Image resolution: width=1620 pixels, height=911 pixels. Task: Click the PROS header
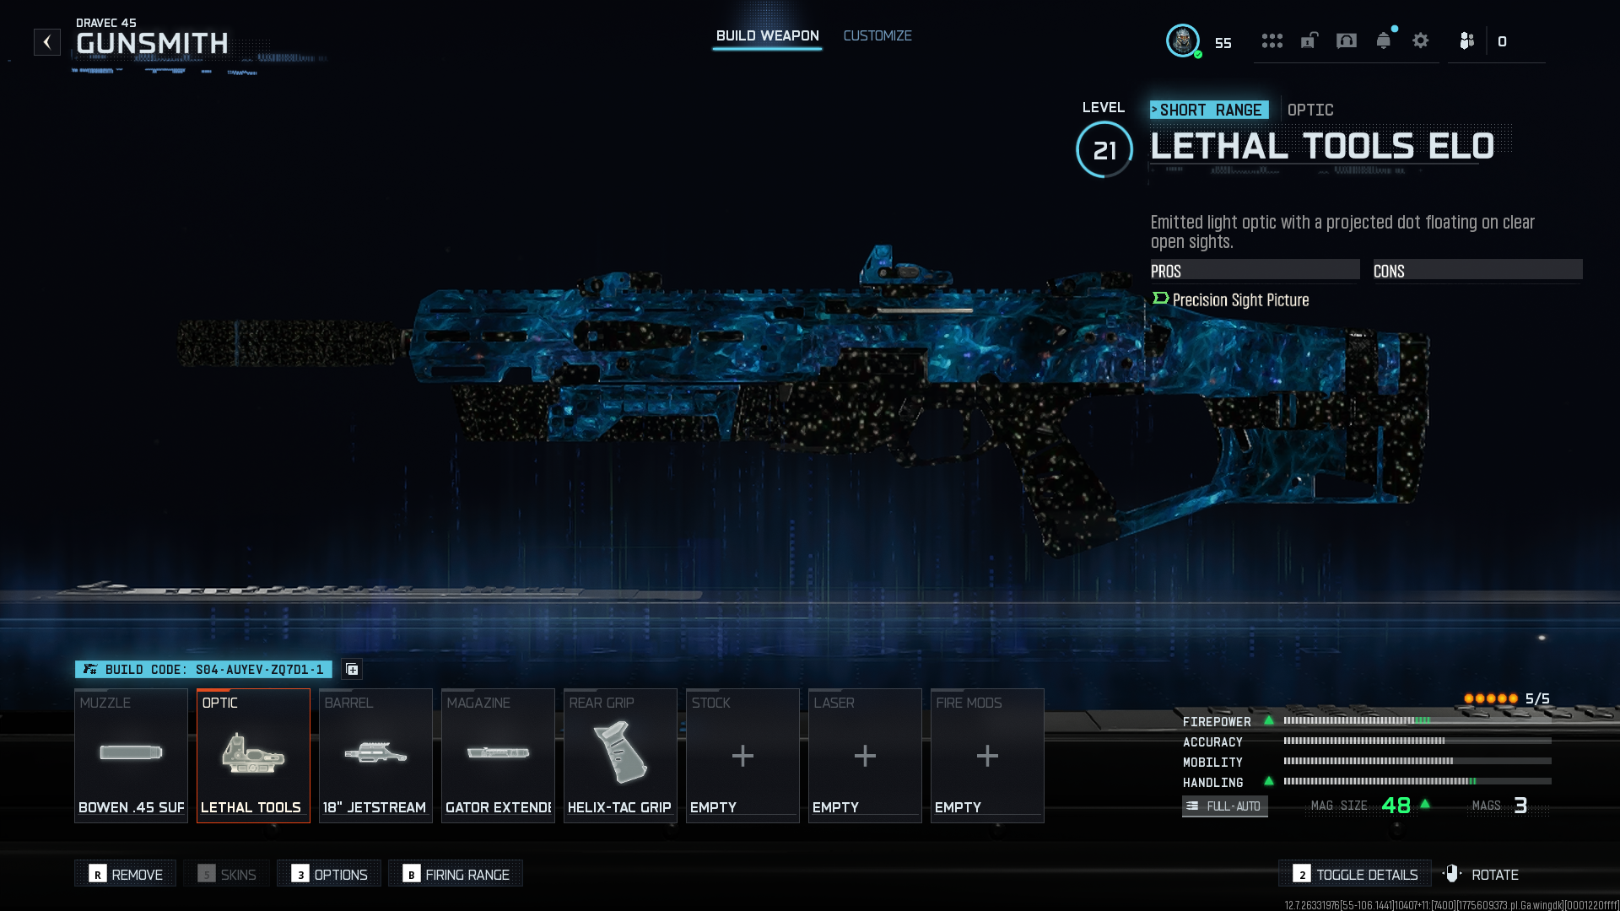click(1255, 271)
